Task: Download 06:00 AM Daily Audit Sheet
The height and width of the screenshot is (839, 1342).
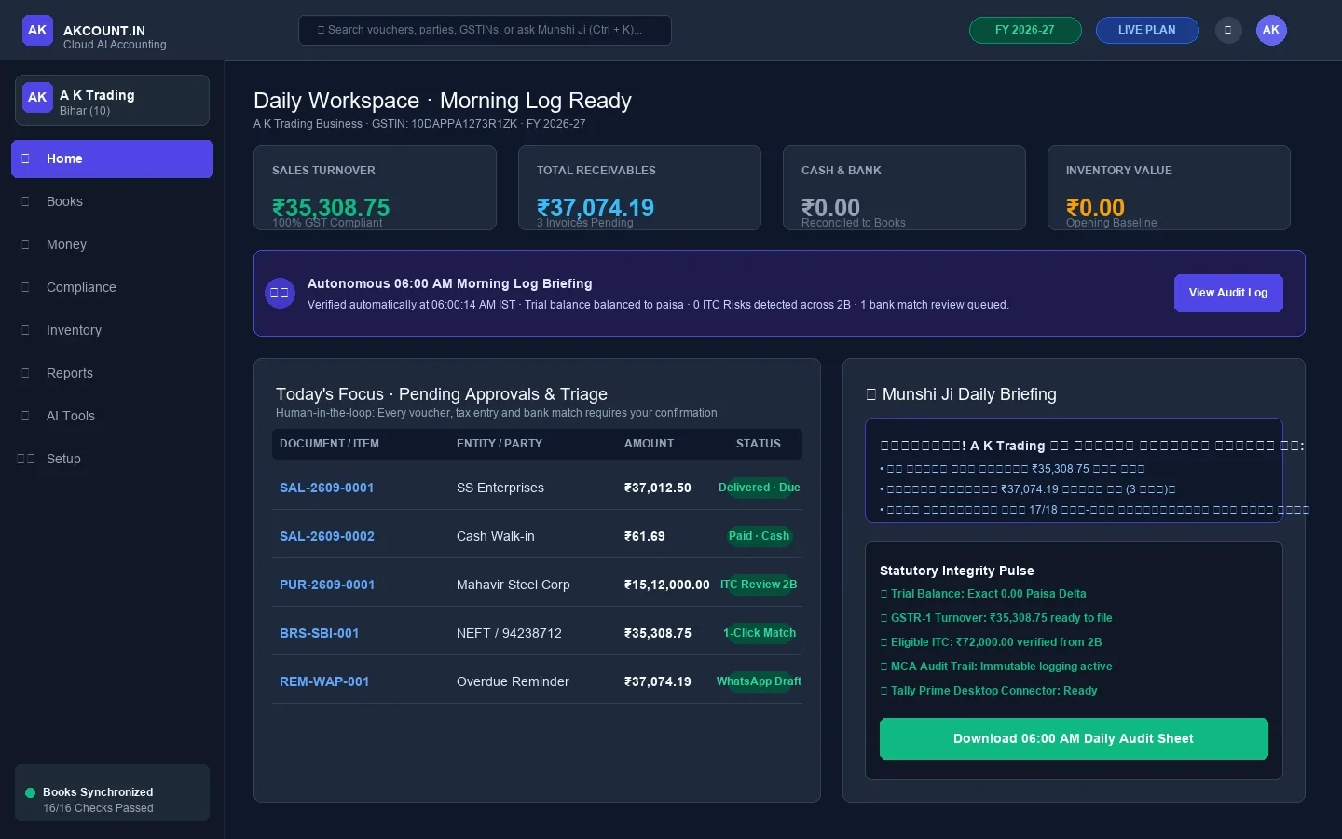Action: (x=1074, y=738)
